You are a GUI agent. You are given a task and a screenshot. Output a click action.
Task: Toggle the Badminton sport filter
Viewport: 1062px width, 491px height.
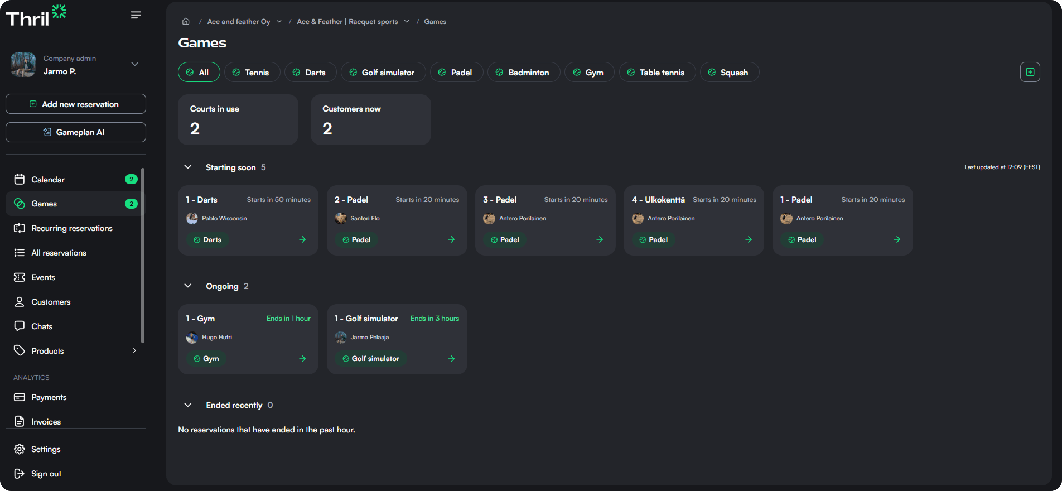tap(523, 73)
